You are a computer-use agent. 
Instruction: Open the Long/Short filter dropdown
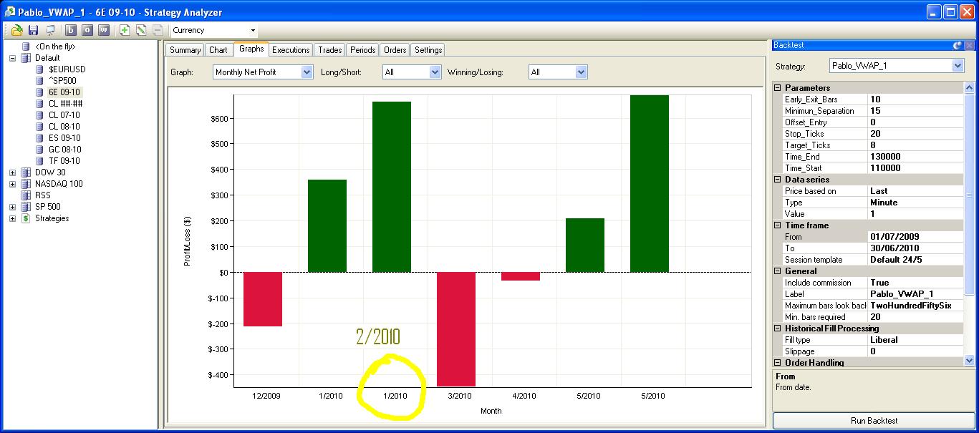pyautogui.click(x=435, y=72)
